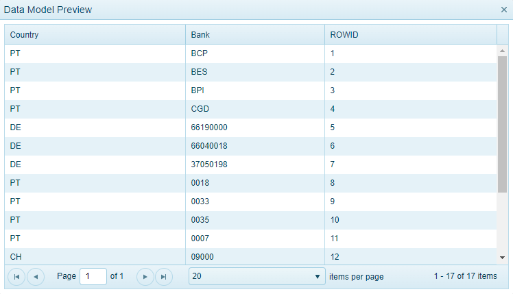Screen dimensions: 513x294
Task: Click the CGD bank cell
Action: click(200, 108)
